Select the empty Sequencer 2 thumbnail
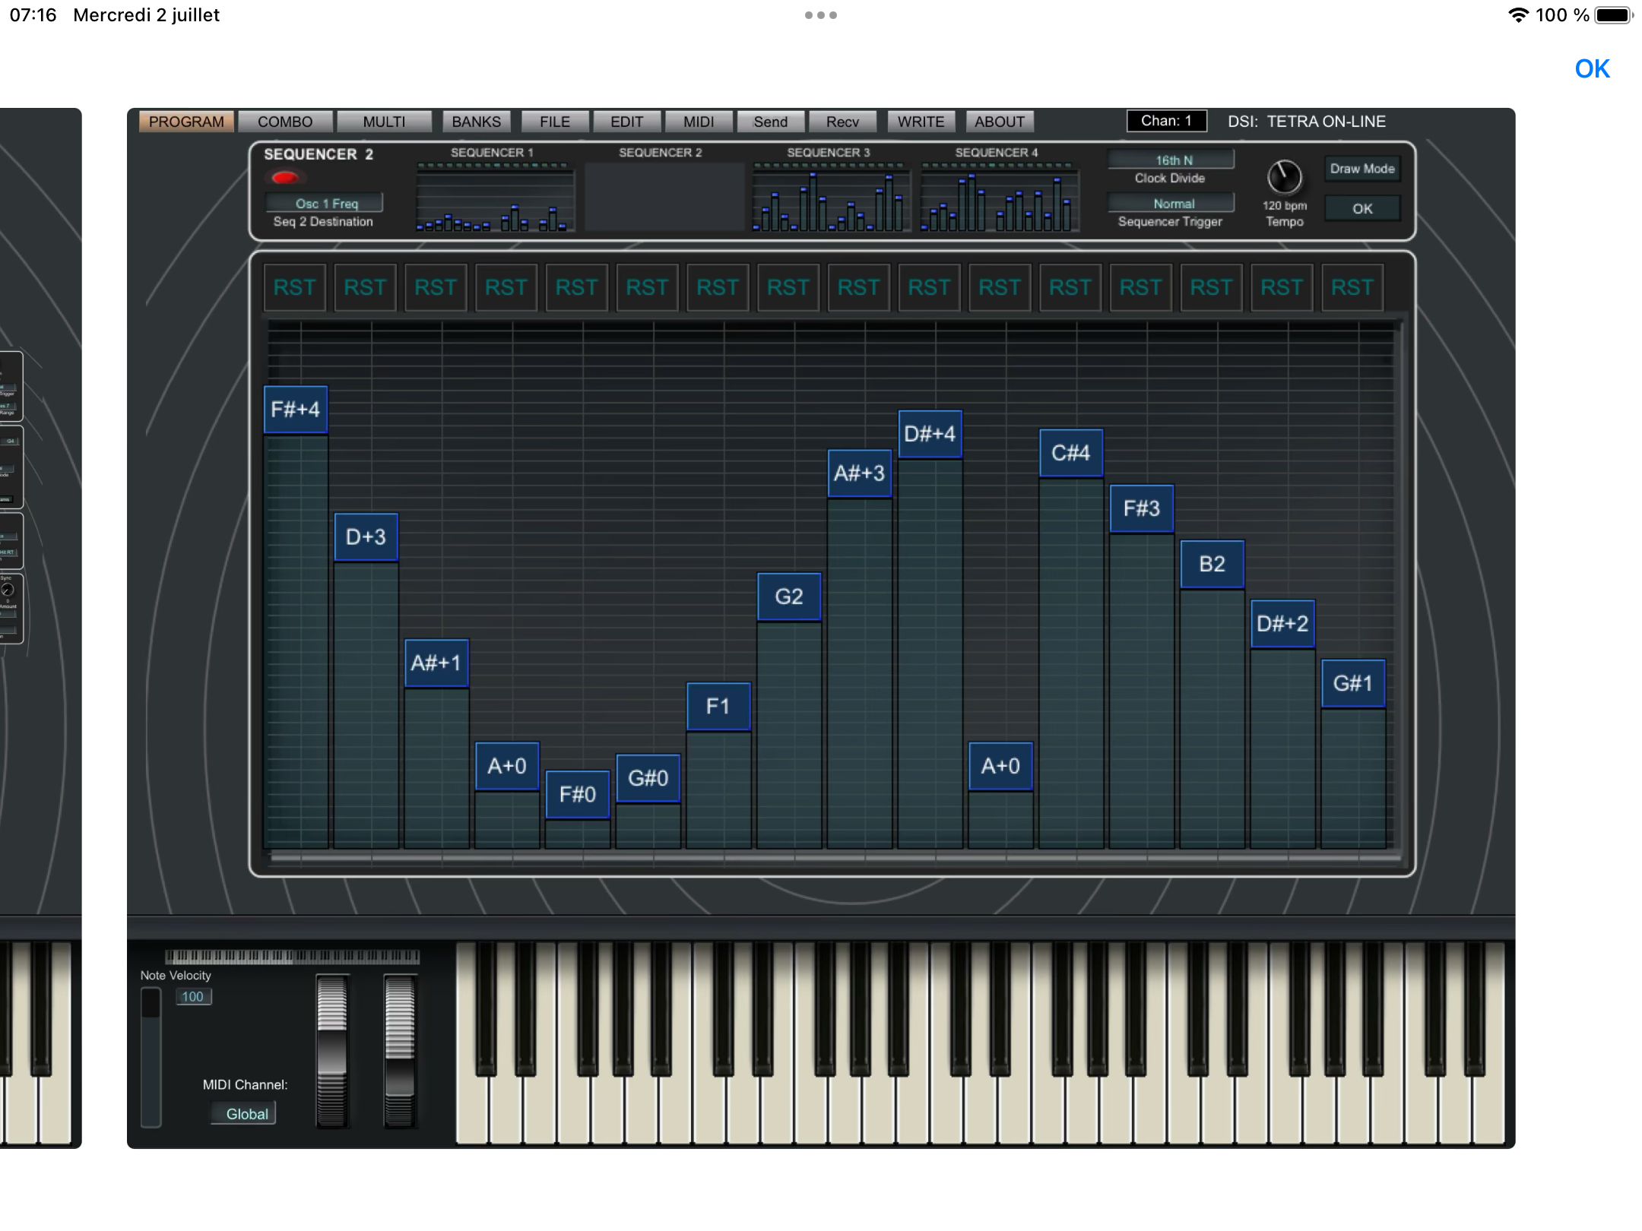This screenshot has width=1642, height=1231. 663,197
